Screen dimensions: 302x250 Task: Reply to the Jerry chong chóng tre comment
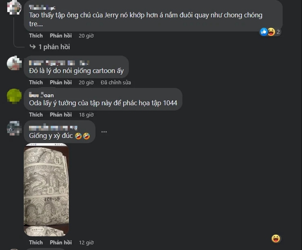61,36
